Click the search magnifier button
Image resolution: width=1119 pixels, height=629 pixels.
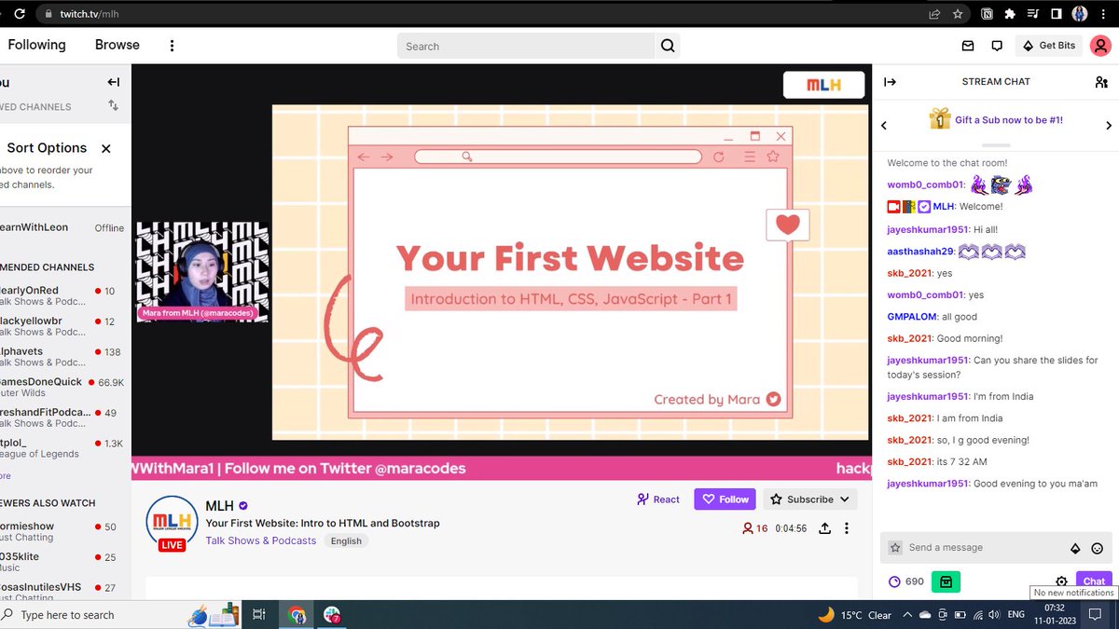[668, 46]
